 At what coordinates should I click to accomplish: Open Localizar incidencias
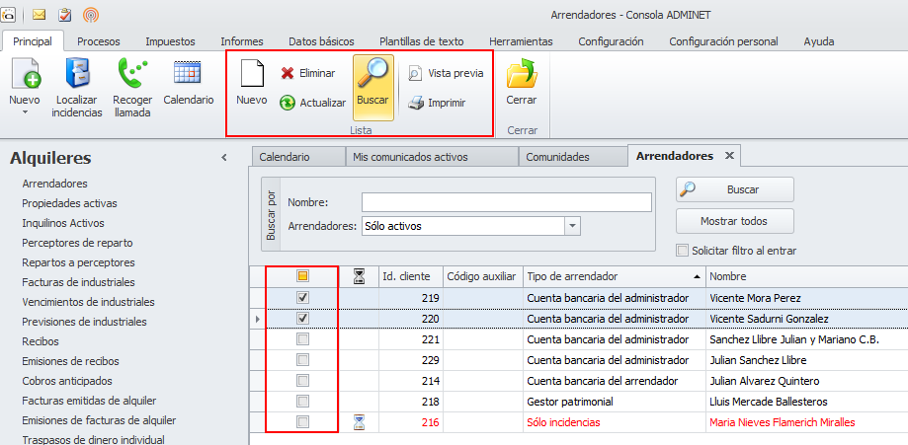(x=77, y=88)
